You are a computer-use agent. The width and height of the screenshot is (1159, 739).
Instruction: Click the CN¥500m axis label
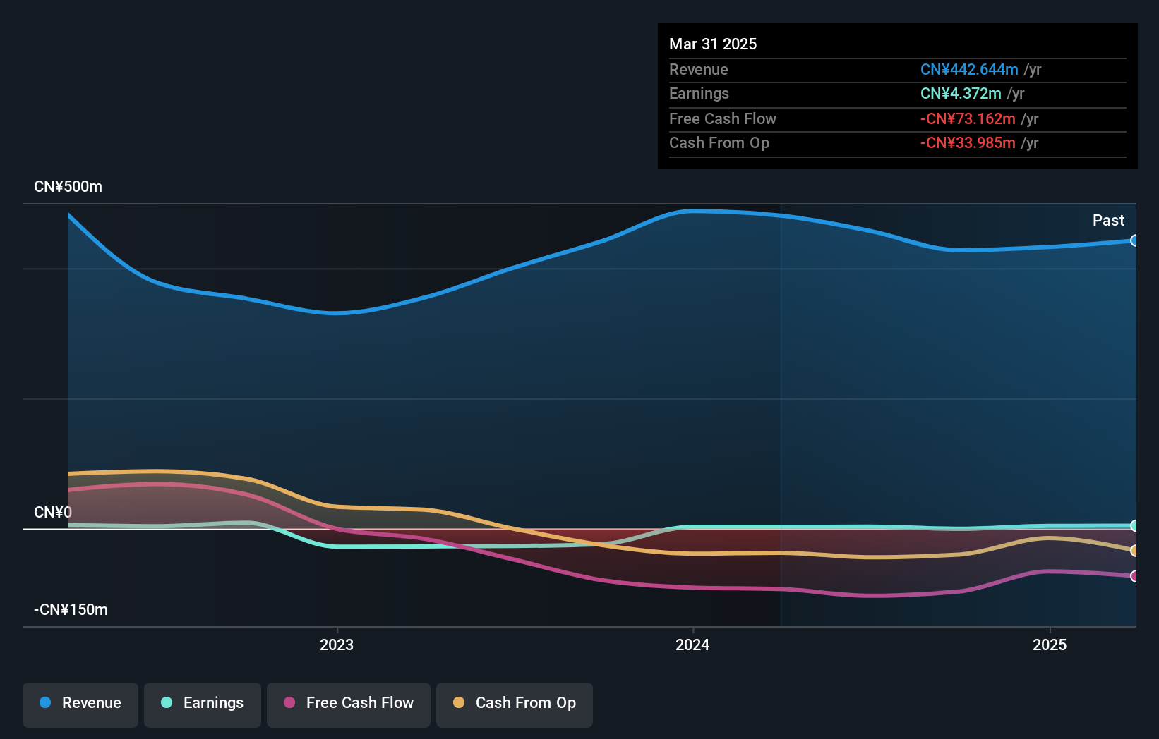(x=68, y=187)
